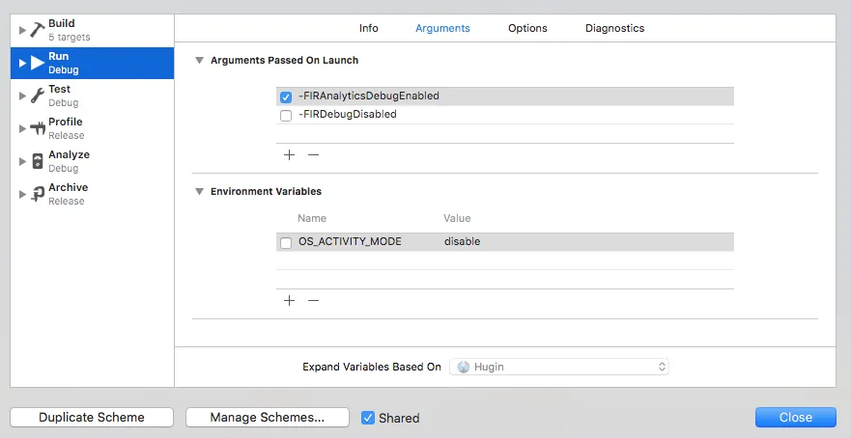
Task: Add a new launch argument with plus
Action: click(x=289, y=154)
